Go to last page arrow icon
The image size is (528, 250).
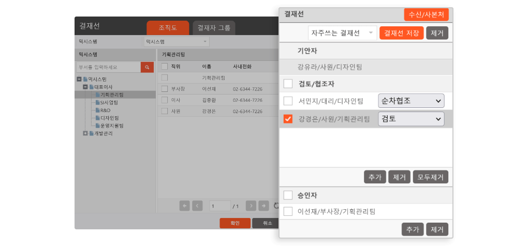pos(263,206)
